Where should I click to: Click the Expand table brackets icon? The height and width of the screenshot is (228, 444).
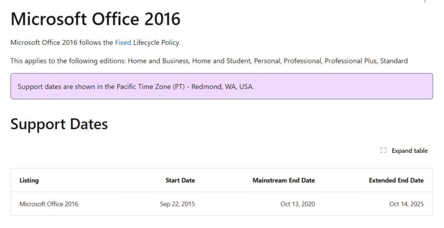click(383, 151)
